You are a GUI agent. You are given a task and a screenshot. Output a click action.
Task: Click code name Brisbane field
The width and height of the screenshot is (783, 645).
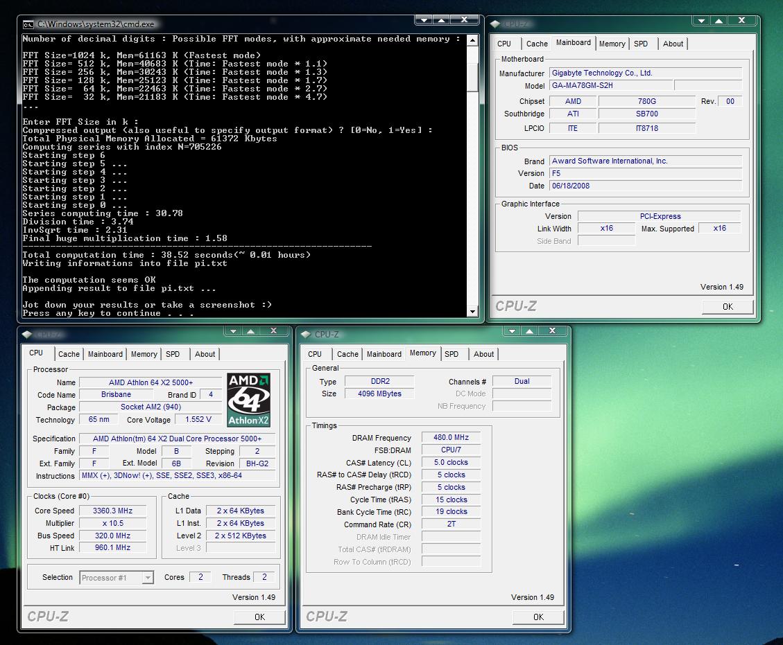(116, 395)
